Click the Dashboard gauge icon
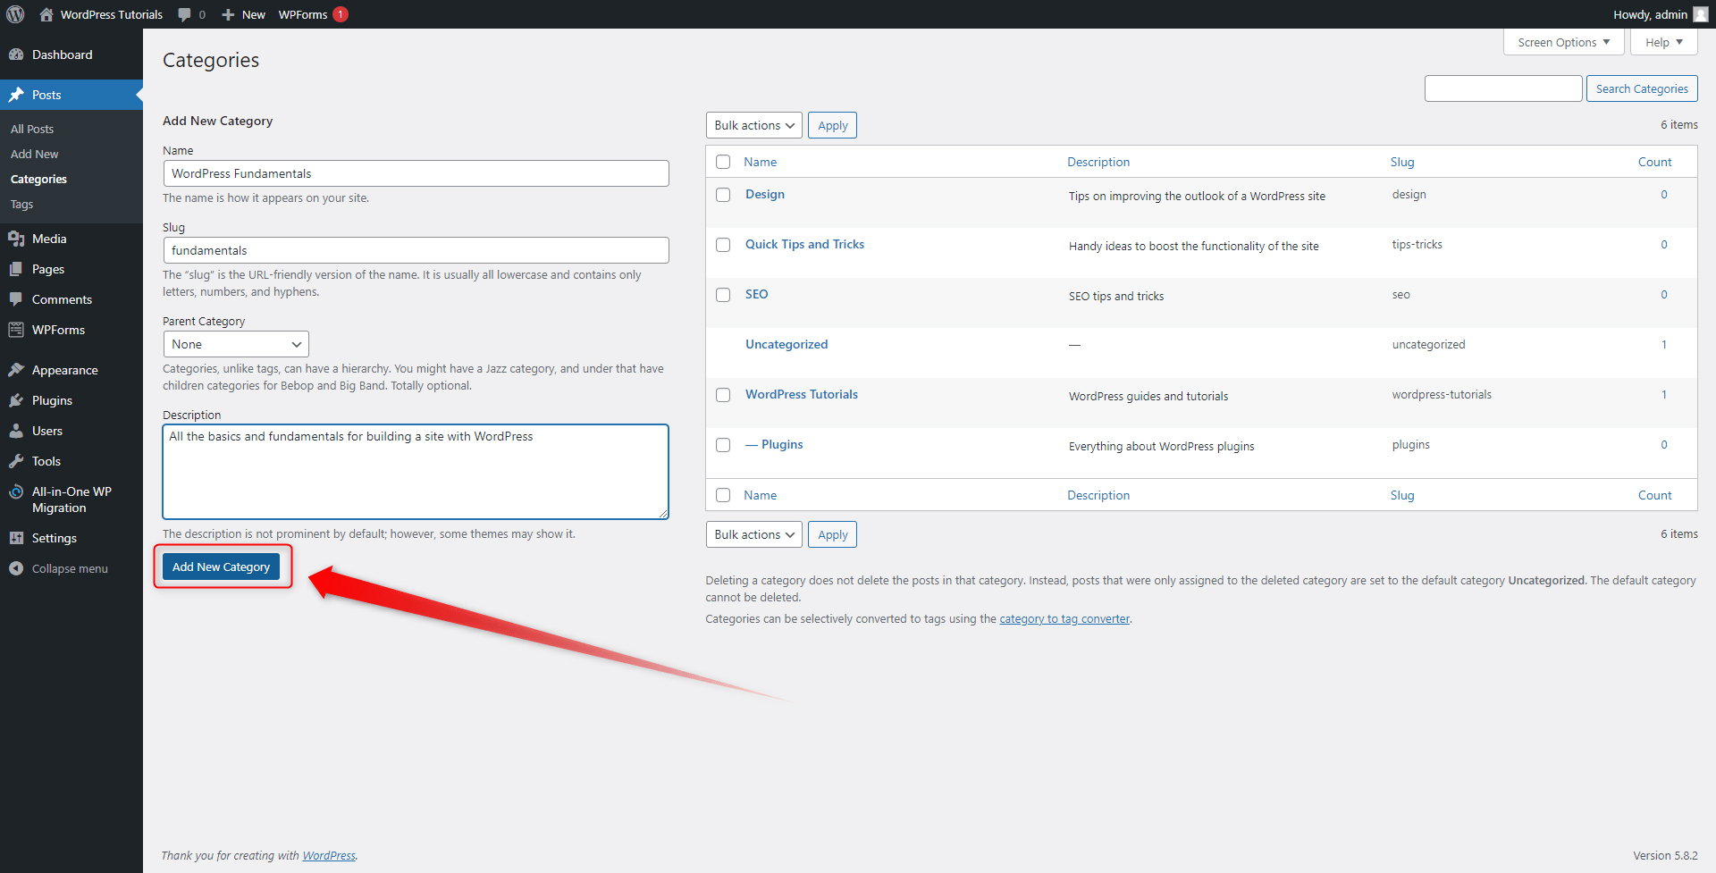Image resolution: width=1716 pixels, height=873 pixels. pyautogui.click(x=16, y=55)
